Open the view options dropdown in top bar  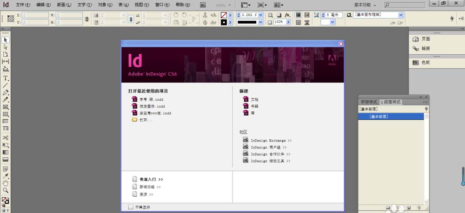pos(246,5)
